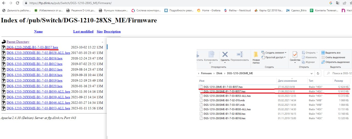This screenshot has width=352, height=139.
Task: Bookmark this page with star icon
Action: pos(351,3)
